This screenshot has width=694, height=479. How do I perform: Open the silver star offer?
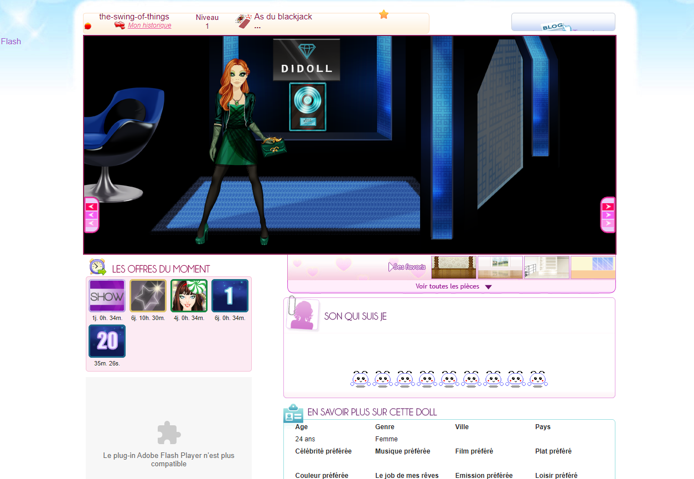[148, 296]
